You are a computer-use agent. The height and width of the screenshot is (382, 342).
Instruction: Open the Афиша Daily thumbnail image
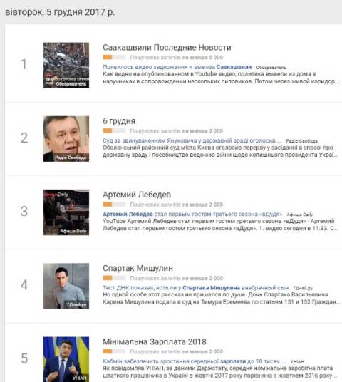(66, 212)
